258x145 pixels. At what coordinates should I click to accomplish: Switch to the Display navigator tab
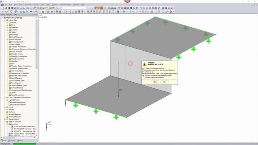click(x=12, y=141)
